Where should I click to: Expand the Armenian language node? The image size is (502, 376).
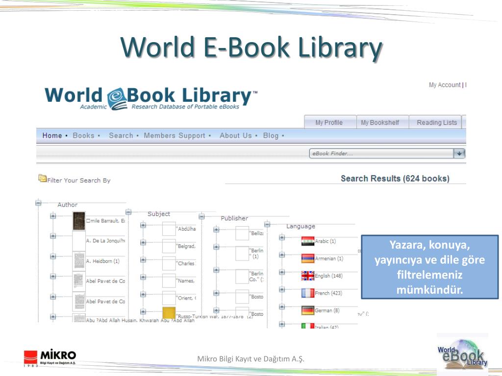282,255
